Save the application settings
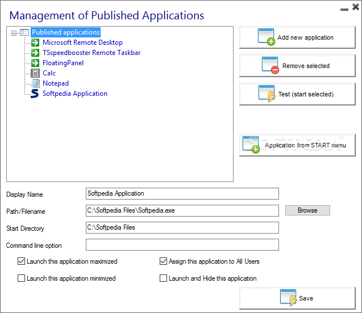362x313 pixels. tap(297, 298)
